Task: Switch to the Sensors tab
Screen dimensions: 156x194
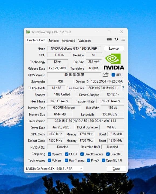Action: click(x=54, y=40)
